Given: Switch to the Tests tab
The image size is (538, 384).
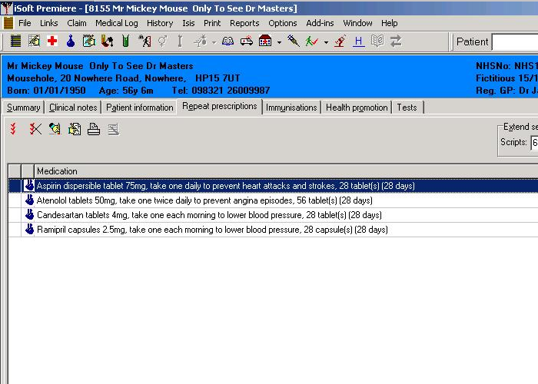Looking at the screenshot, I should (407, 108).
